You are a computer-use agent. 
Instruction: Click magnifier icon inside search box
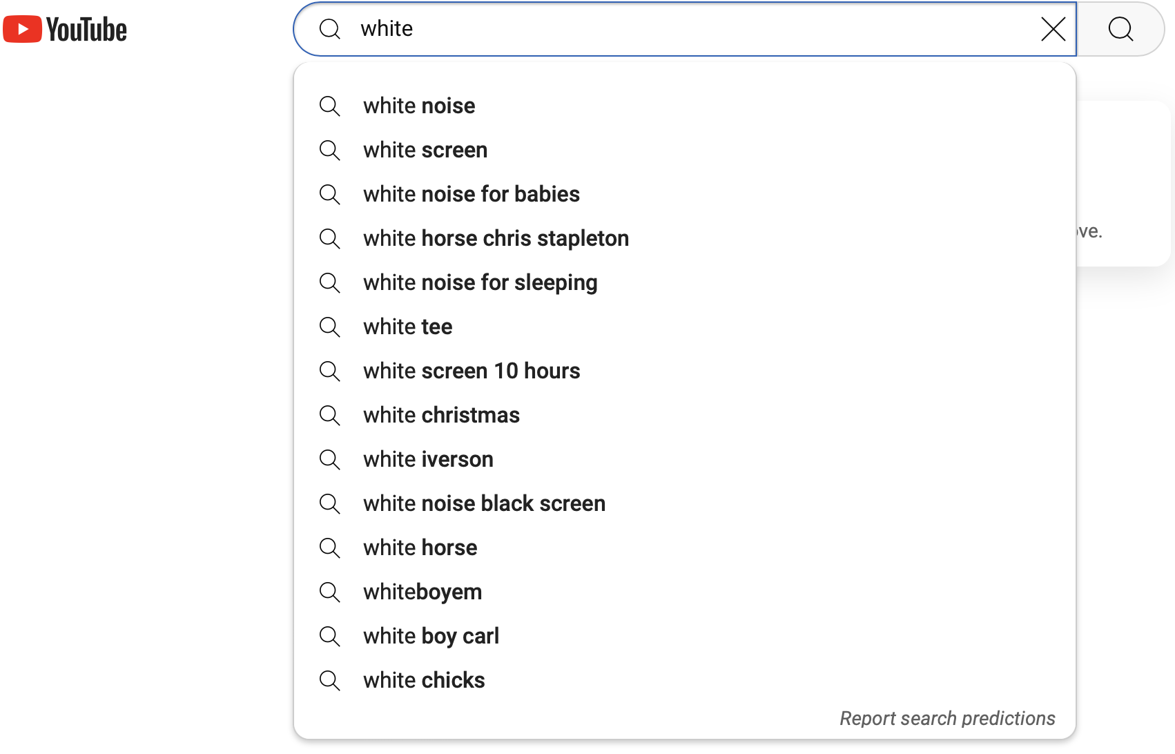coord(330,29)
